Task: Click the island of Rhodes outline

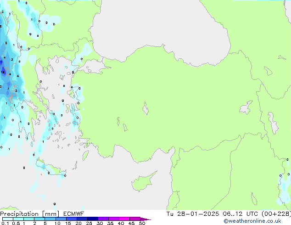Action: pos(85,155)
